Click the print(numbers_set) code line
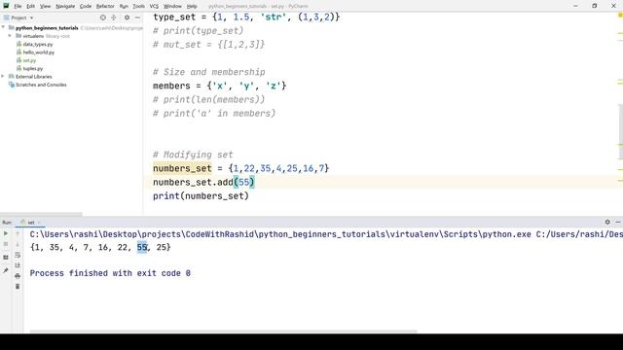Image resolution: width=623 pixels, height=350 pixels. click(x=201, y=196)
